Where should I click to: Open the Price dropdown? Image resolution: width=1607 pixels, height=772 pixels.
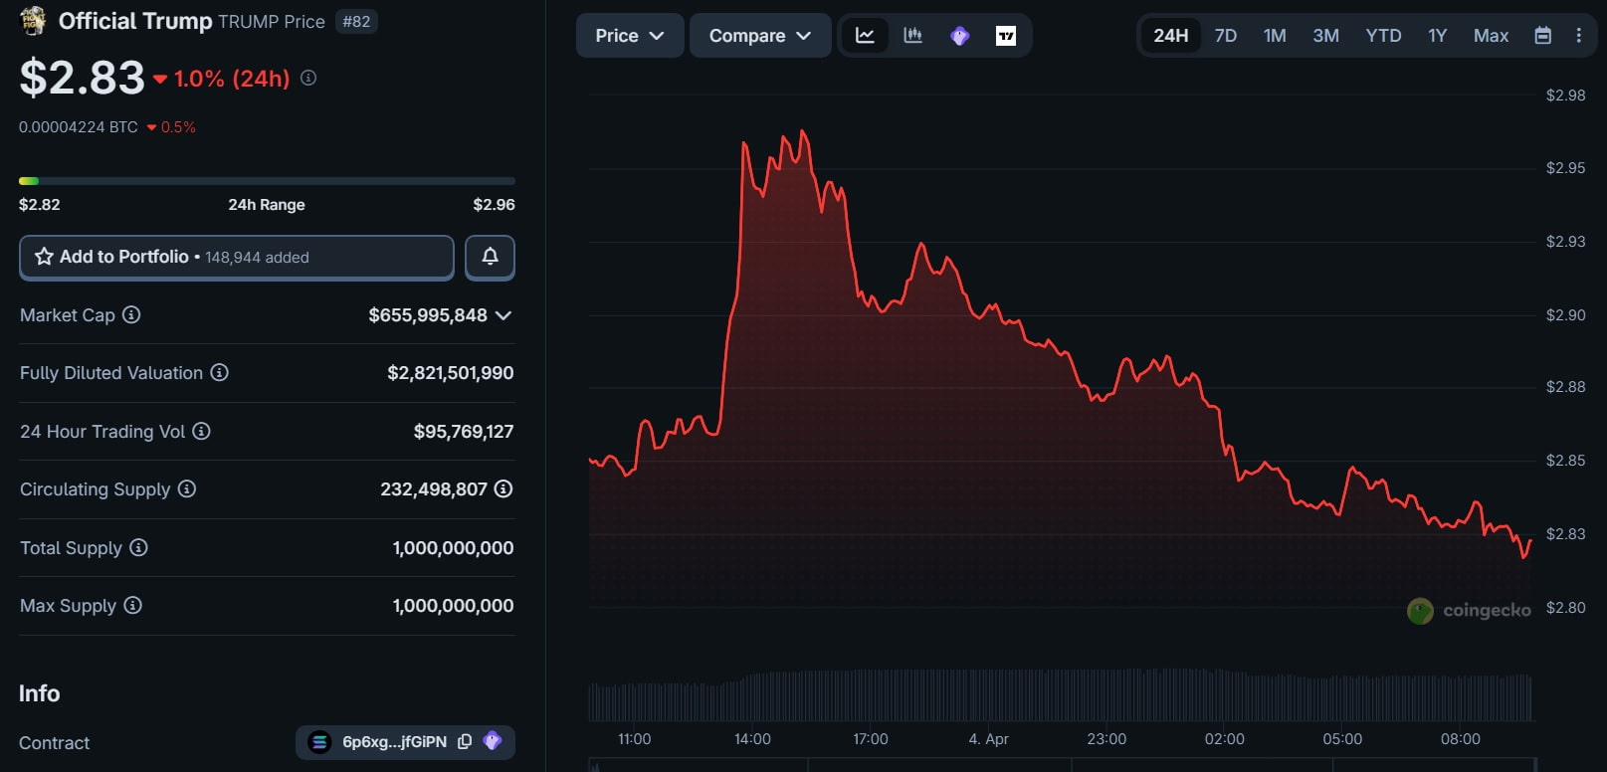tap(629, 36)
